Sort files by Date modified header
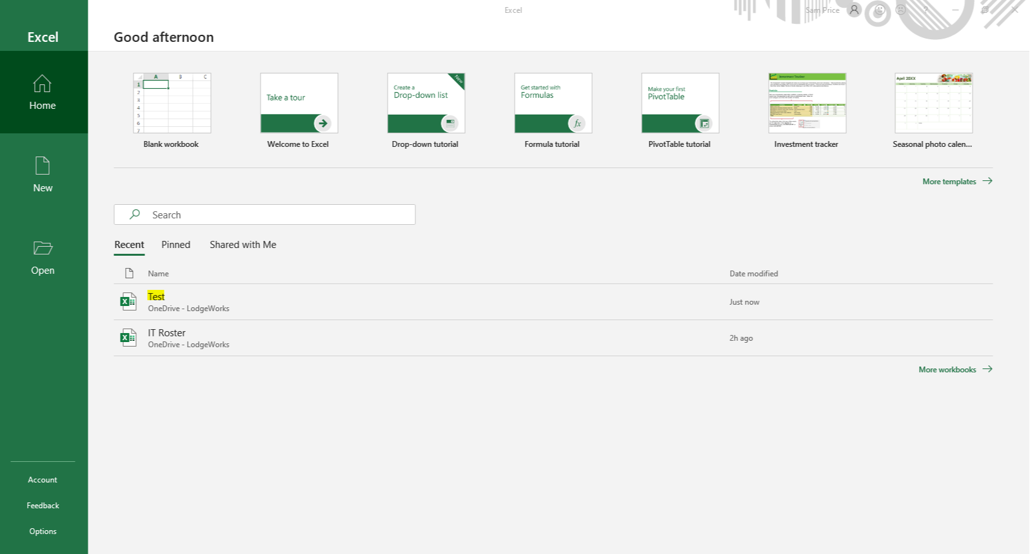The height and width of the screenshot is (554, 1030). click(753, 274)
